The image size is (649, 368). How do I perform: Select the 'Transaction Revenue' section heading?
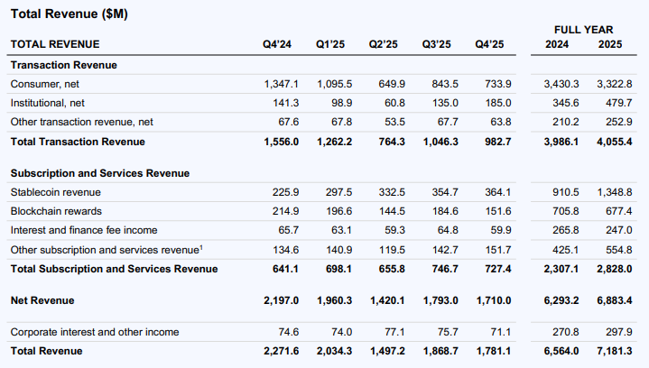(64, 65)
